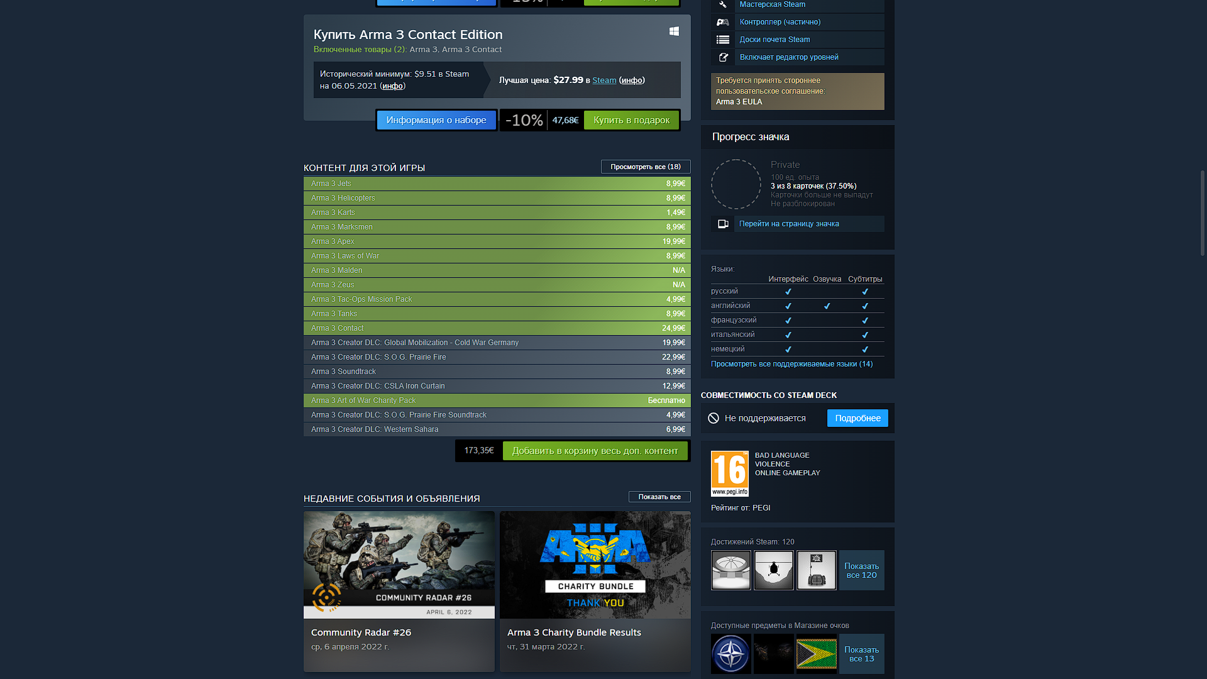
Task: Click Подробнее Steam Deck button
Action: [857, 418]
